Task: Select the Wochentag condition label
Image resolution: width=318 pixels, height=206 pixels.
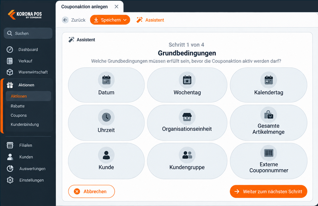Action: tap(187, 92)
